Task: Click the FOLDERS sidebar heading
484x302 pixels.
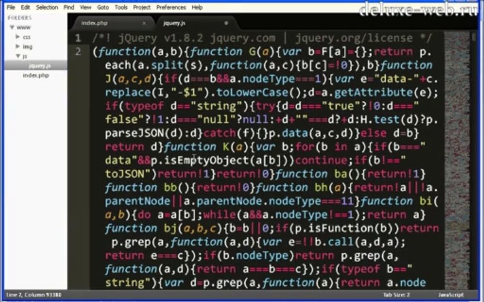Action: 20,18
